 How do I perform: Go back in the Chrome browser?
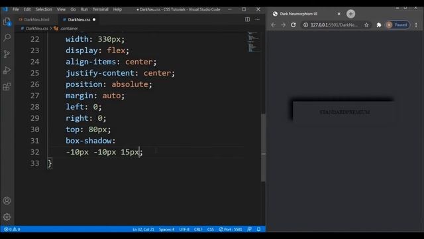(x=273, y=25)
